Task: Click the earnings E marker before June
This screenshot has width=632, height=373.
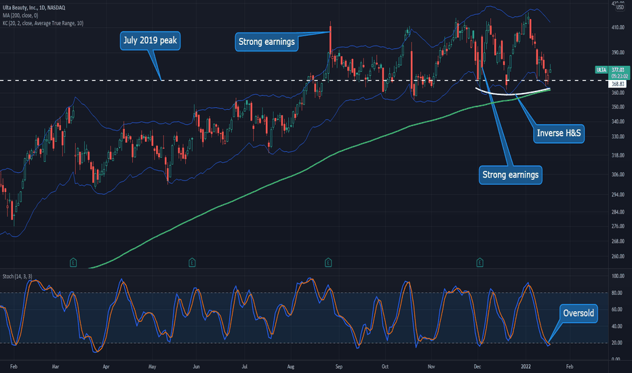Action: click(192, 262)
